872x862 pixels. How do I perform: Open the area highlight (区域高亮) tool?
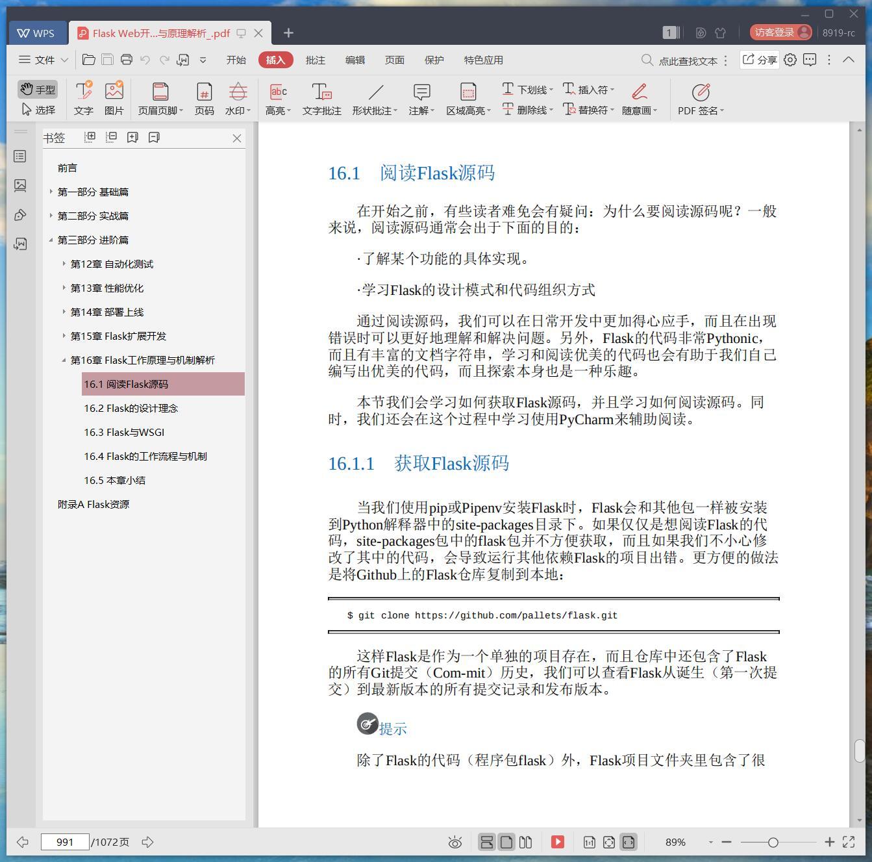468,99
